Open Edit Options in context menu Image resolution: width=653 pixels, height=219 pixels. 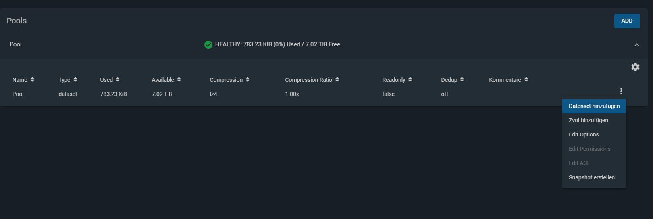(x=594, y=134)
